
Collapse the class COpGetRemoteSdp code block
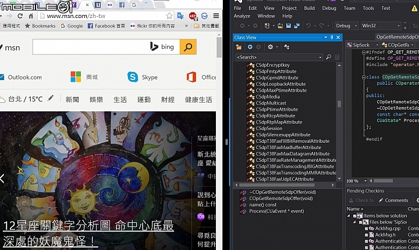click(363, 77)
